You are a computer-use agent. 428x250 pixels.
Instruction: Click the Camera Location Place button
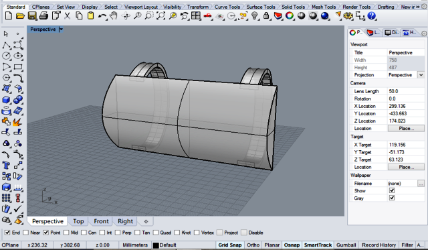(406, 128)
